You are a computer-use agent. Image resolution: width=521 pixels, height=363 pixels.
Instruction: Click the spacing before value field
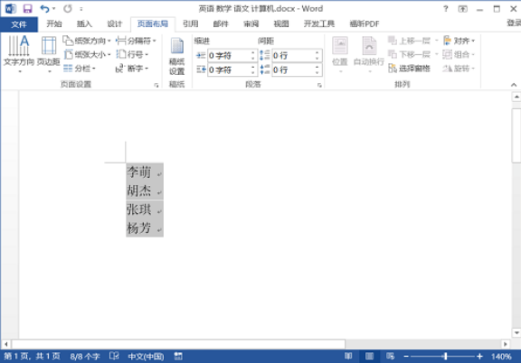click(293, 55)
